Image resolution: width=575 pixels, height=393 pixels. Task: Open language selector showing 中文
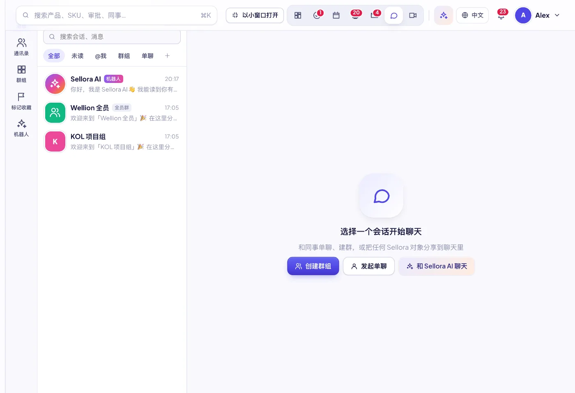[472, 15]
